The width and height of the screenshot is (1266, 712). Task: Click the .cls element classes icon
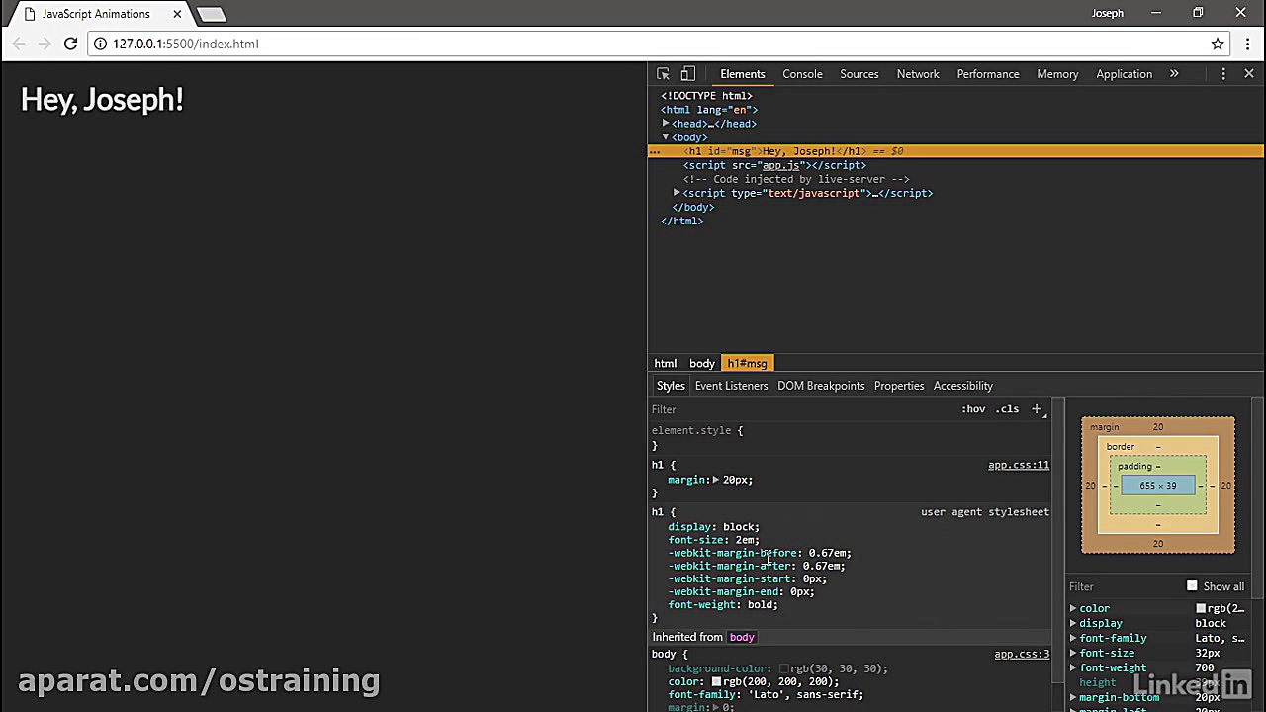click(x=1007, y=408)
